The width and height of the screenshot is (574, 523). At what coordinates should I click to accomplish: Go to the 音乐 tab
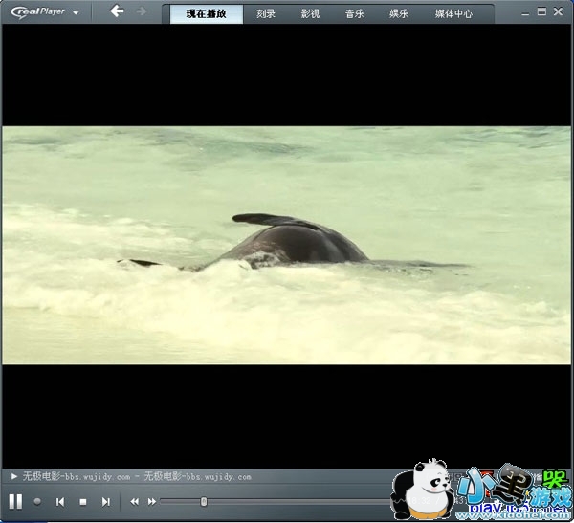354,14
